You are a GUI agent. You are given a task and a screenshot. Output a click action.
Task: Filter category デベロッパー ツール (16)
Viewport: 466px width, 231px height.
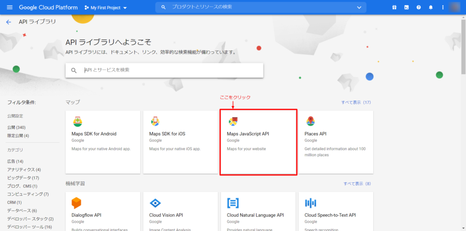[30, 227]
